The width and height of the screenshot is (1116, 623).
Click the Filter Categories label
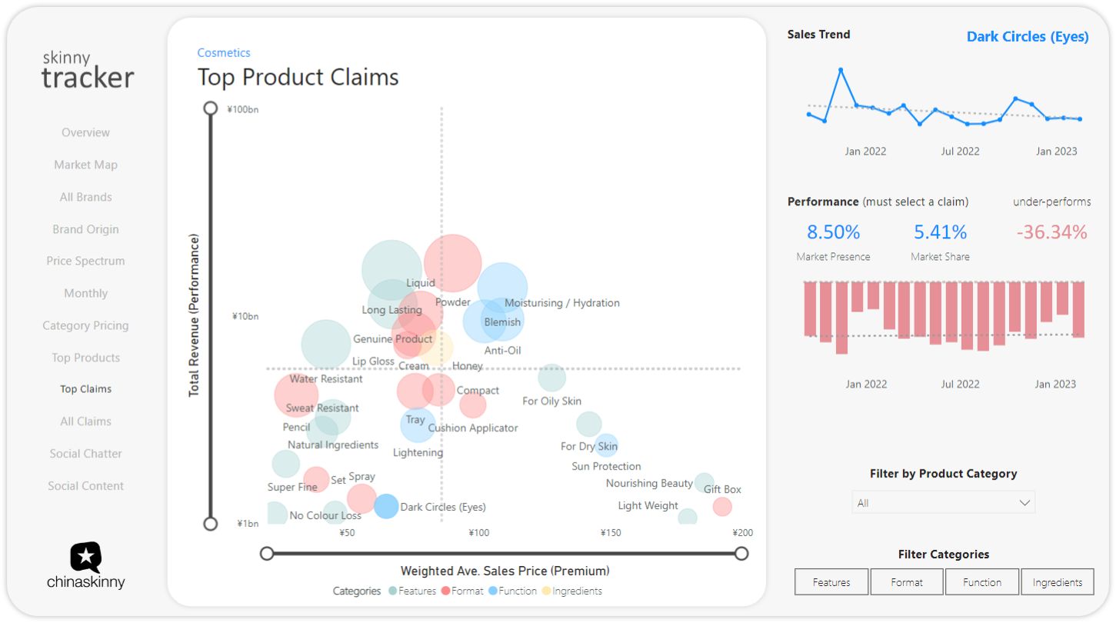click(x=944, y=555)
